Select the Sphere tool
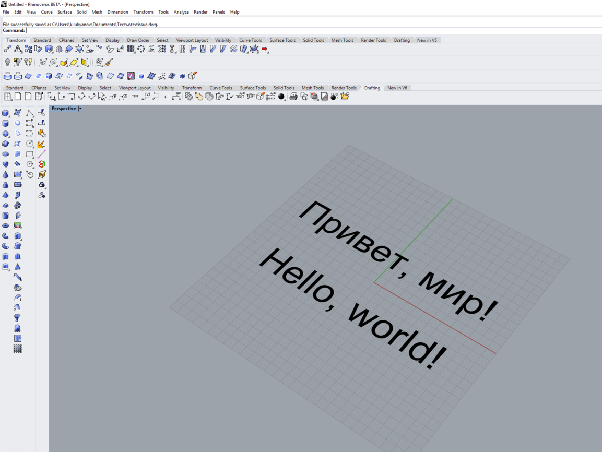This screenshot has width=602, height=452. point(6,134)
